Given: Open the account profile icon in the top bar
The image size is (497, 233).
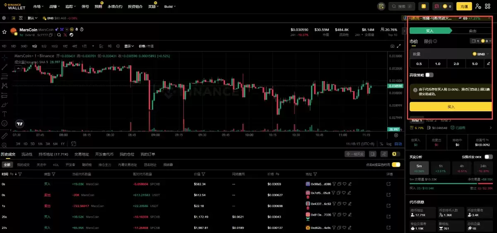Looking at the screenshot, I should tap(478, 6).
